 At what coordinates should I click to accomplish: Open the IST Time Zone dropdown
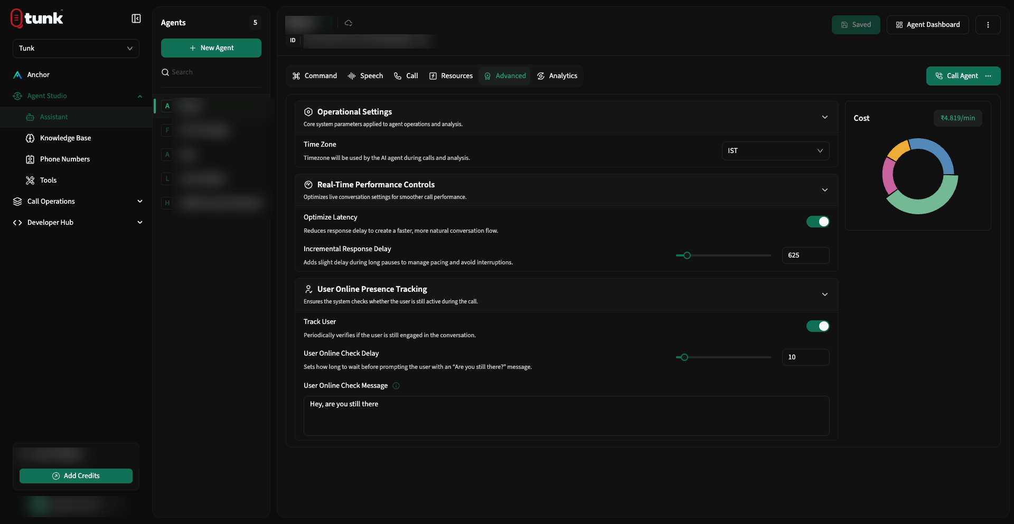[x=775, y=151]
